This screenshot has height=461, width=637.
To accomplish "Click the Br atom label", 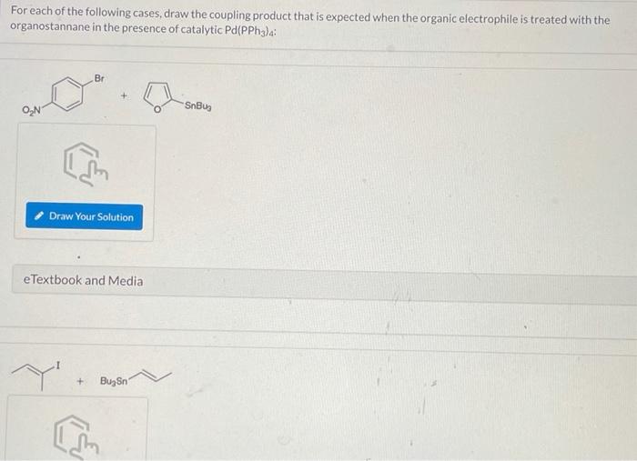I will click(99, 78).
